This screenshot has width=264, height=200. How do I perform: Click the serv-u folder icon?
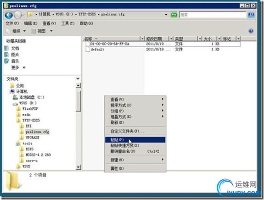pyautogui.click(x=22, y=161)
